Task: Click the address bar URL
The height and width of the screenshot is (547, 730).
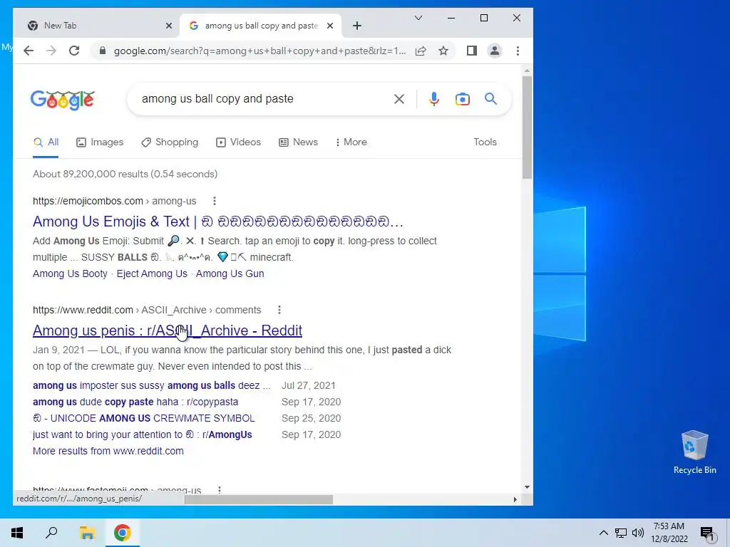Action: point(259,51)
